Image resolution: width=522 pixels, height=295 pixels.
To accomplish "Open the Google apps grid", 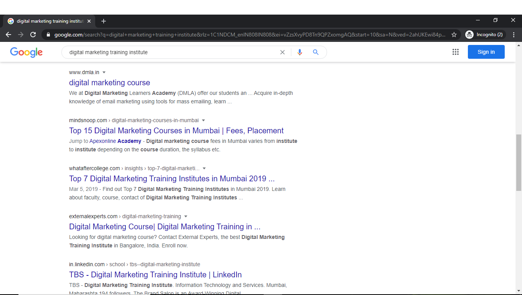I will pyautogui.click(x=456, y=52).
